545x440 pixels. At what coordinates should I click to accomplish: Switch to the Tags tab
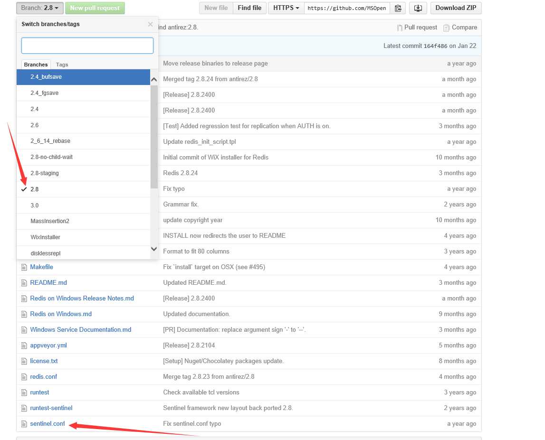(62, 65)
